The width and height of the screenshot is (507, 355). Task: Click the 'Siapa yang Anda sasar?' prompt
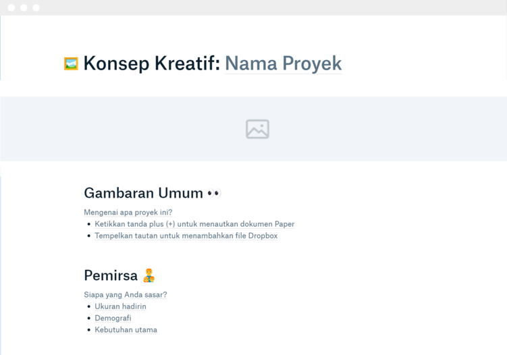[125, 294]
